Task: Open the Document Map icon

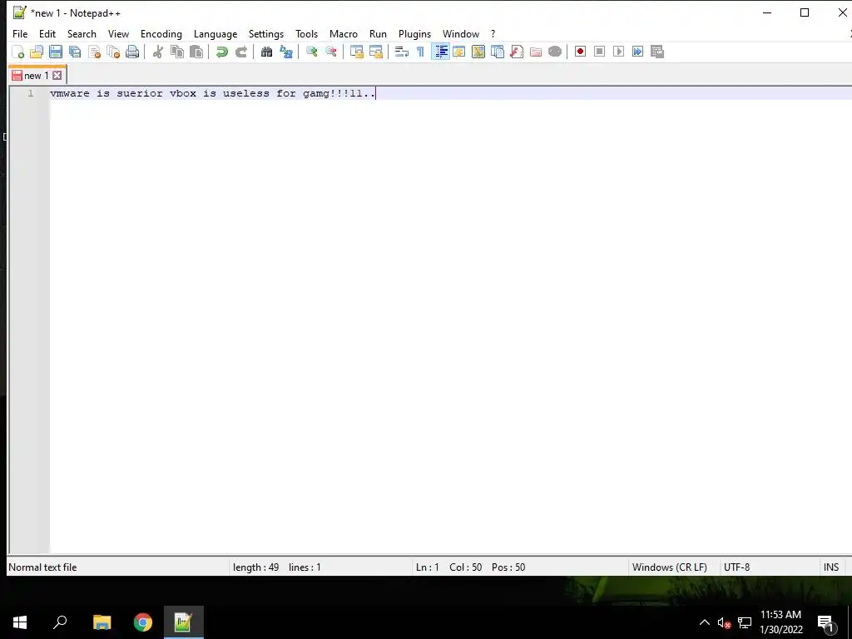Action: (478, 52)
